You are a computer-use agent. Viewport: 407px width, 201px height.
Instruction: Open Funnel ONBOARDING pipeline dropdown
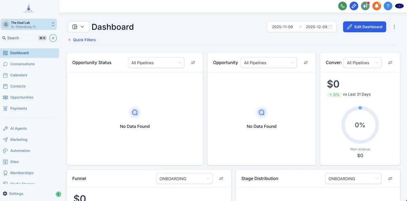[x=184, y=179]
